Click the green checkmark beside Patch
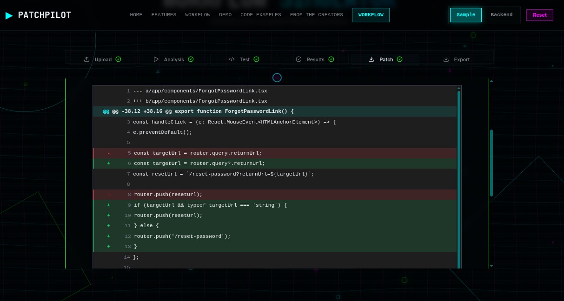Image resolution: width=564 pixels, height=301 pixels. [x=399, y=59]
